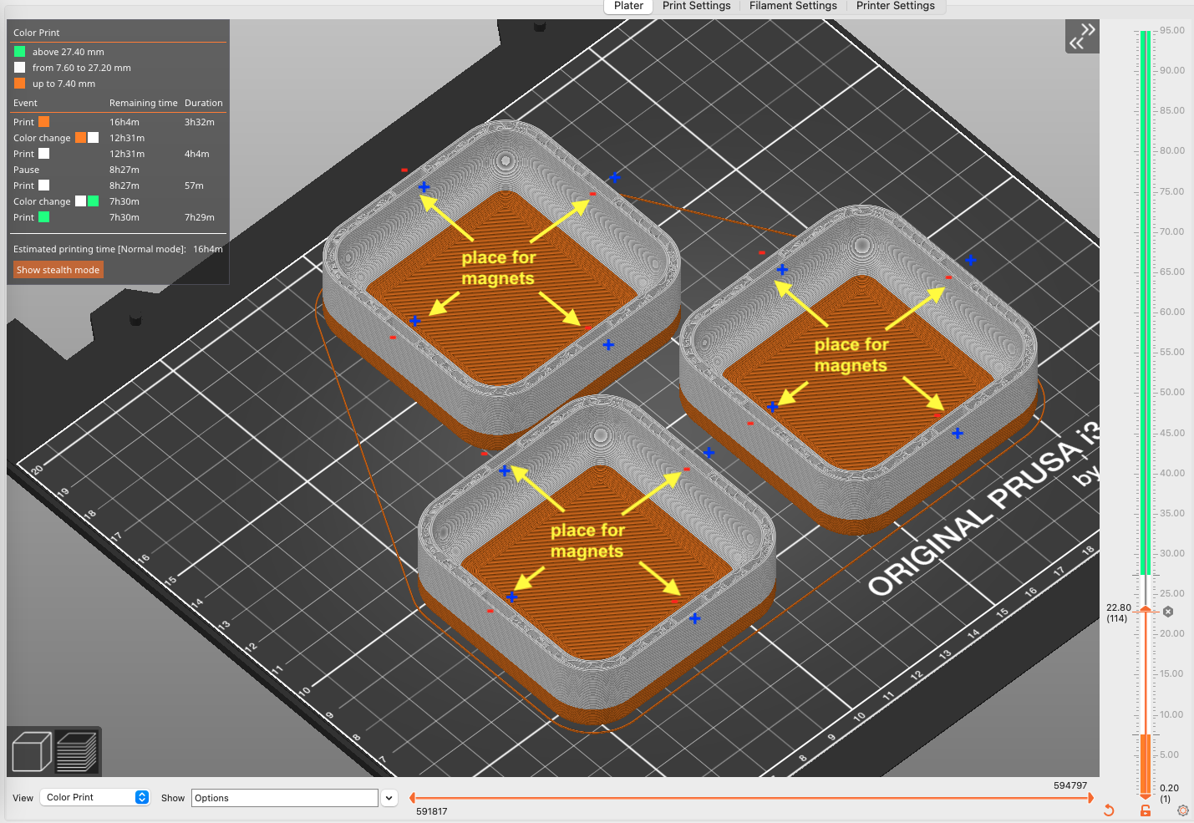Click the 12h31m Color change event row
The width and height of the screenshot is (1194, 823).
[118, 138]
